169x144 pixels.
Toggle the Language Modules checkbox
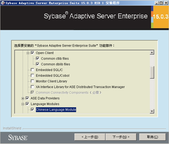click(27, 104)
